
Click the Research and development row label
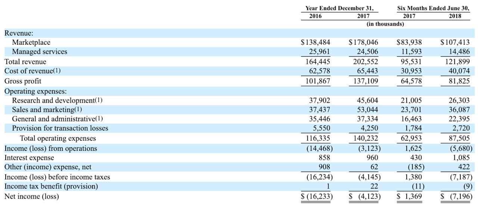pos(53,100)
